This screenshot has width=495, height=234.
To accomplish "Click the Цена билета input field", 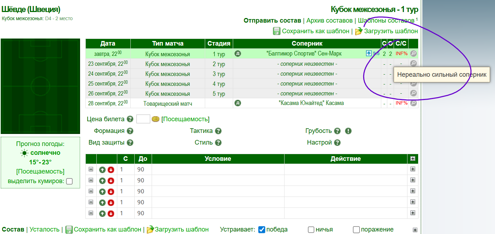I will (x=143, y=119).
